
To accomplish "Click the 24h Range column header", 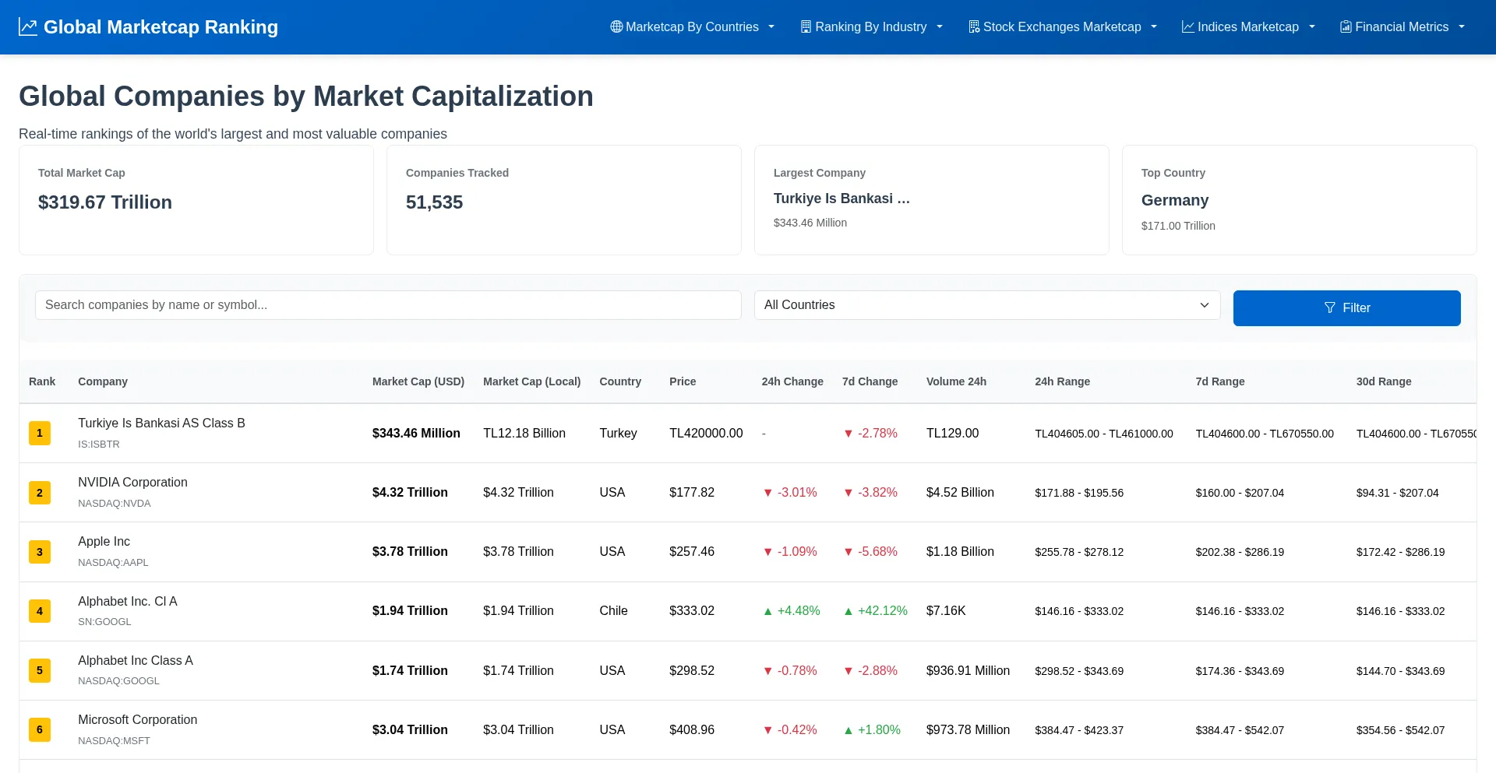I will (1062, 381).
